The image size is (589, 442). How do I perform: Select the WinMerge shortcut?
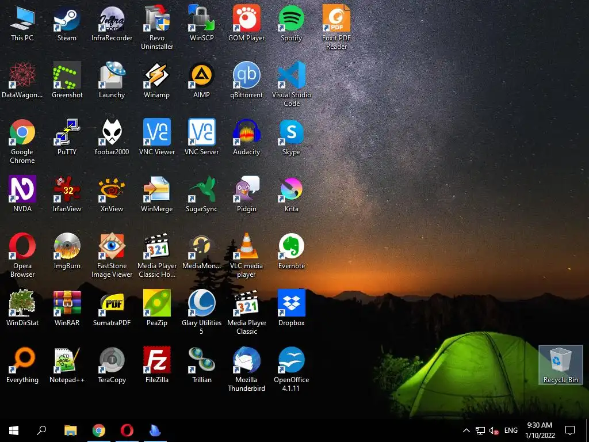[x=157, y=195]
